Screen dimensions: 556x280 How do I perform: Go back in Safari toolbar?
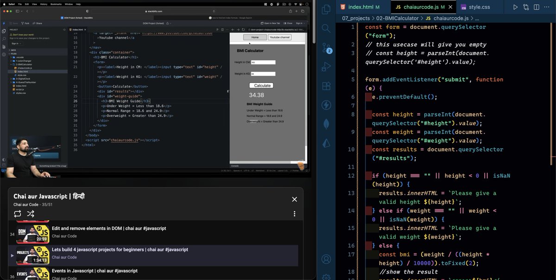(x=27, y=11)
